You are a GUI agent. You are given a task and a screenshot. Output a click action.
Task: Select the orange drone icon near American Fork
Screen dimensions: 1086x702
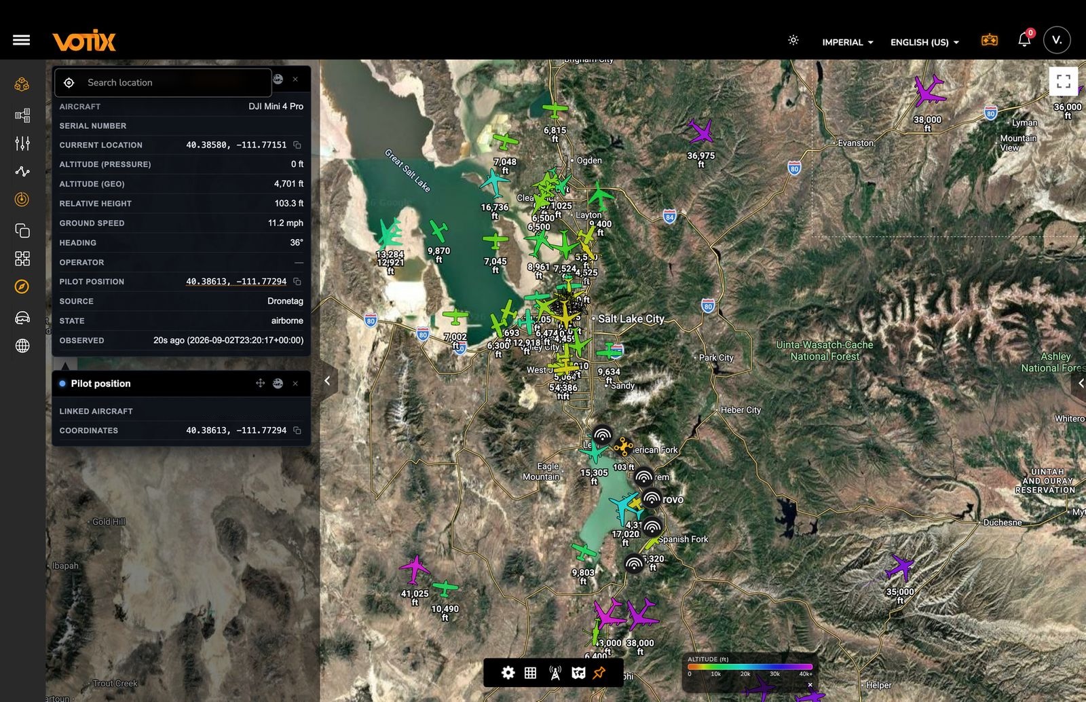click(x=622, y=447)
